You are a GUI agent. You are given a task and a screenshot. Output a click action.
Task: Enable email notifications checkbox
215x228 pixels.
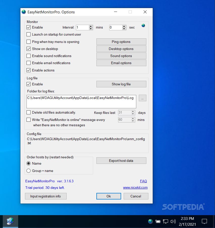point(29,63)
